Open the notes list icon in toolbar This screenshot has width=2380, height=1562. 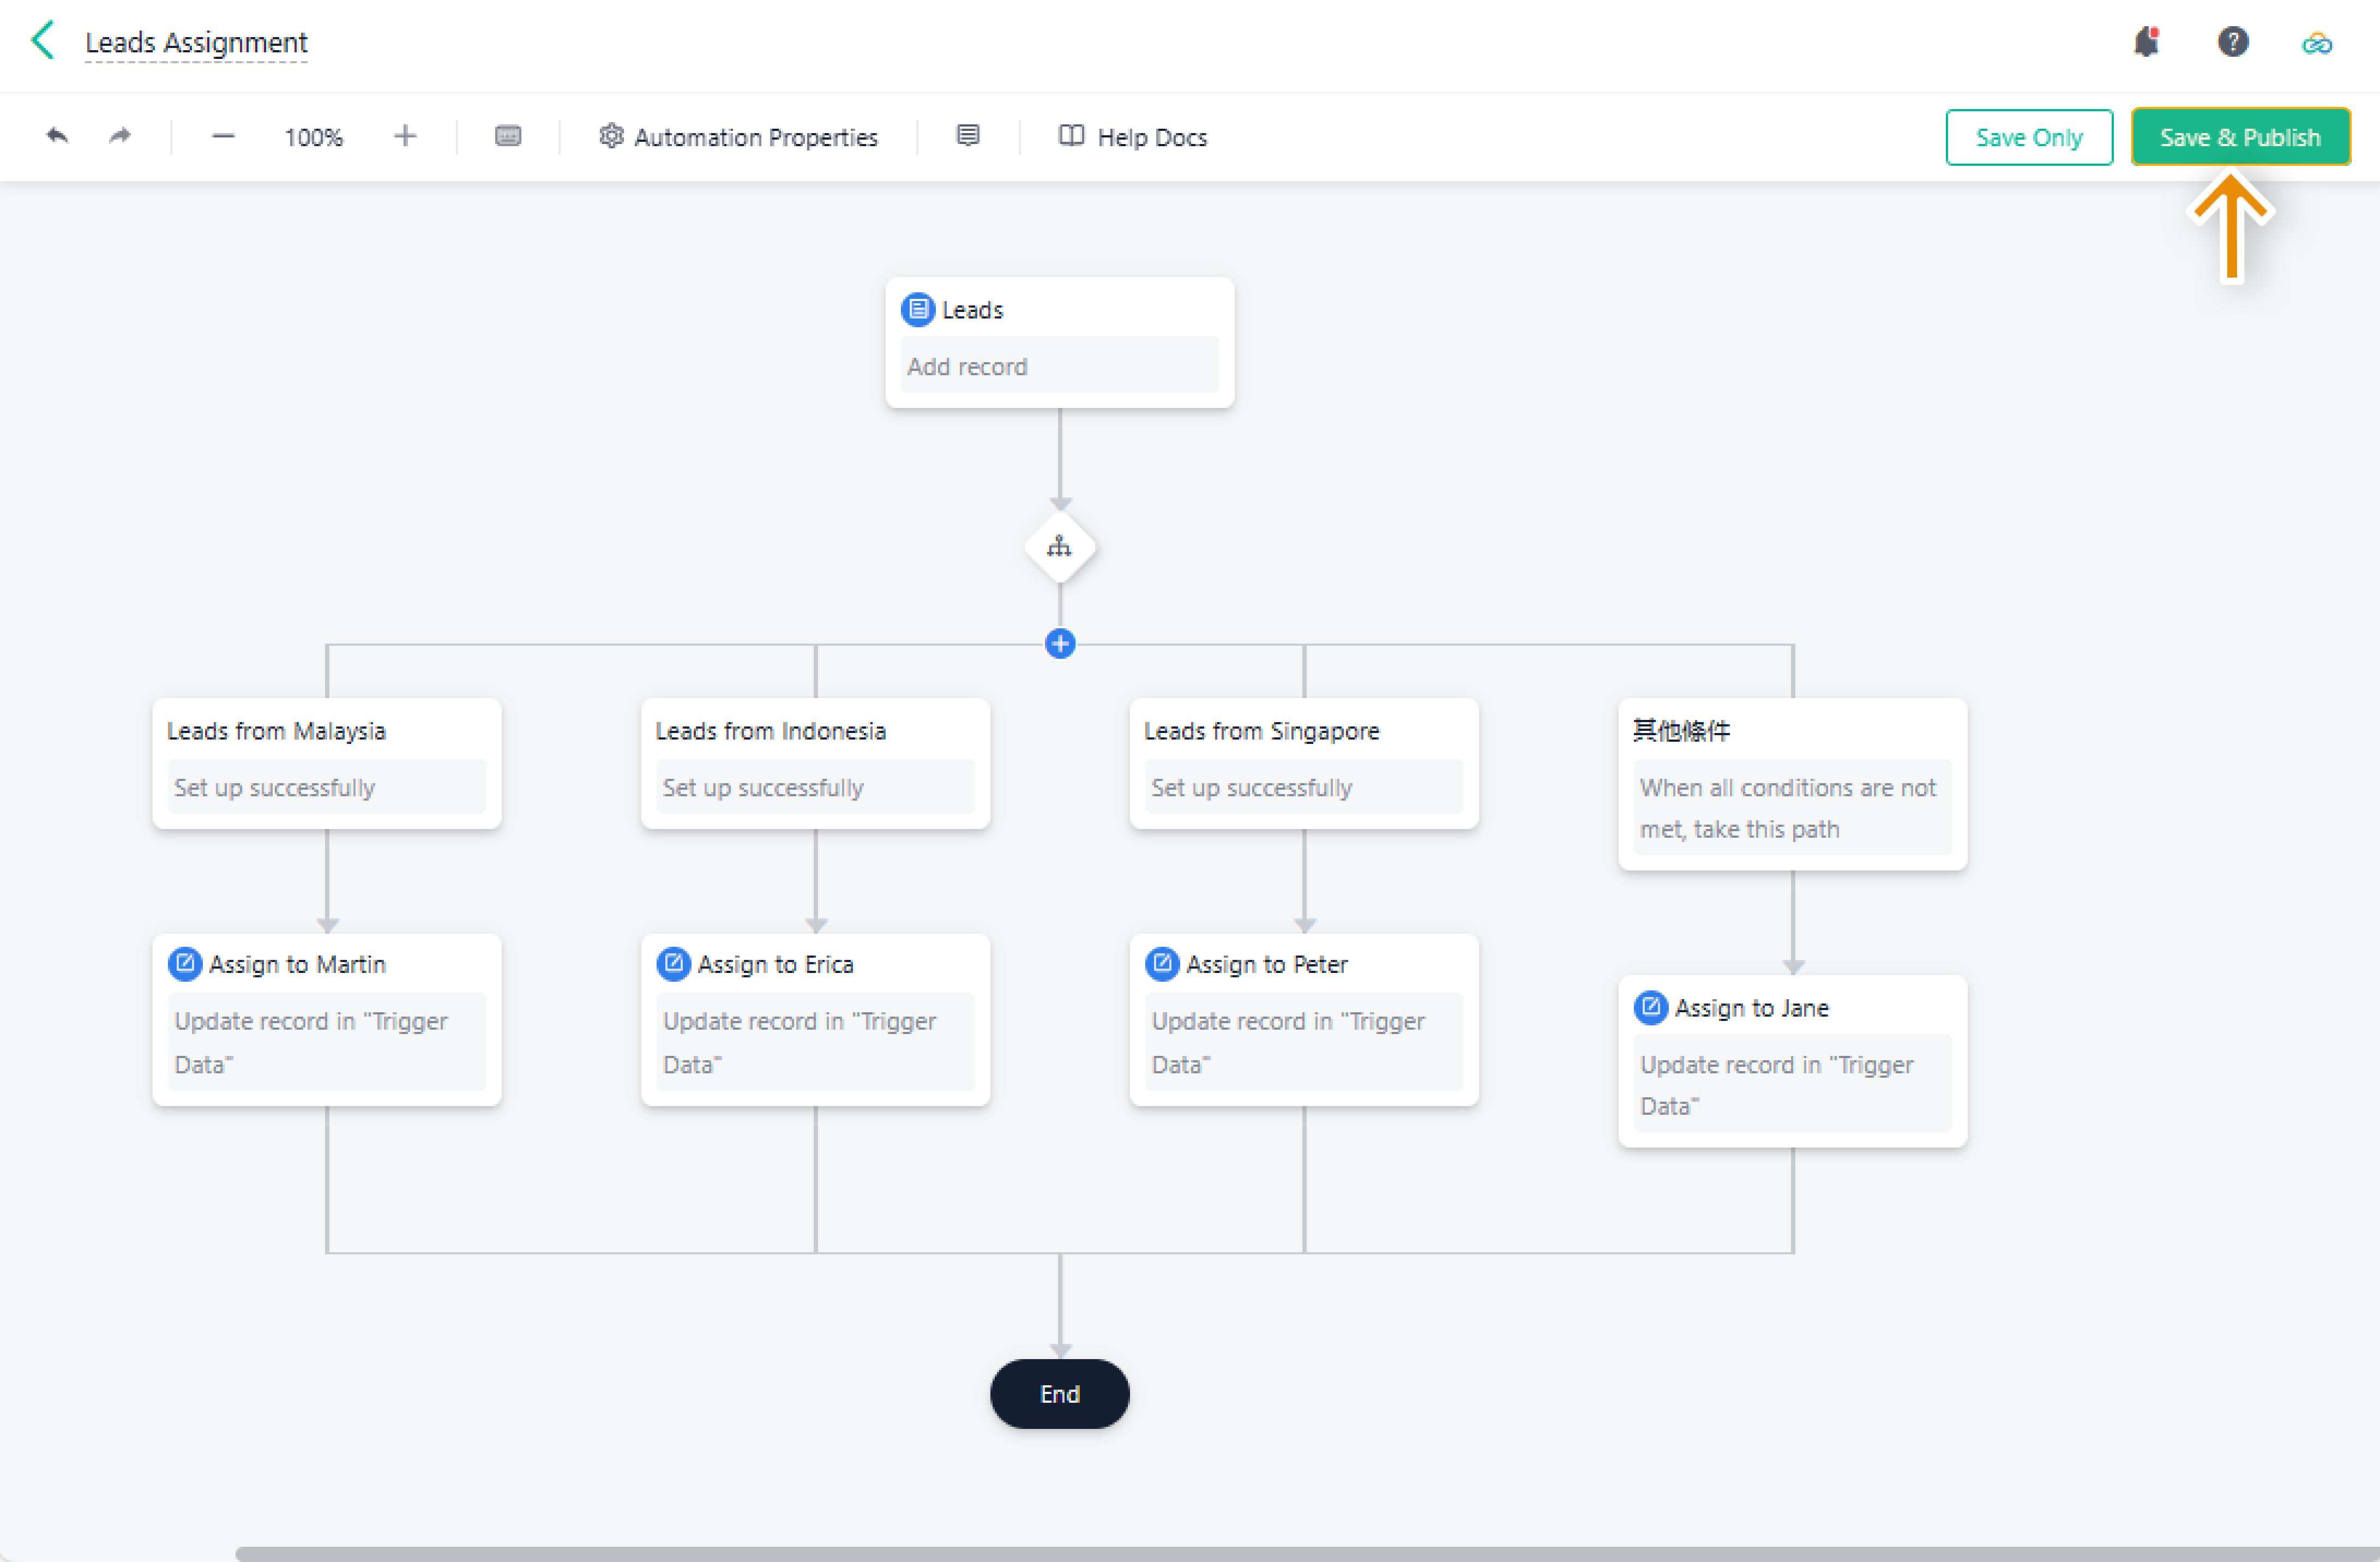pos(967,136)
